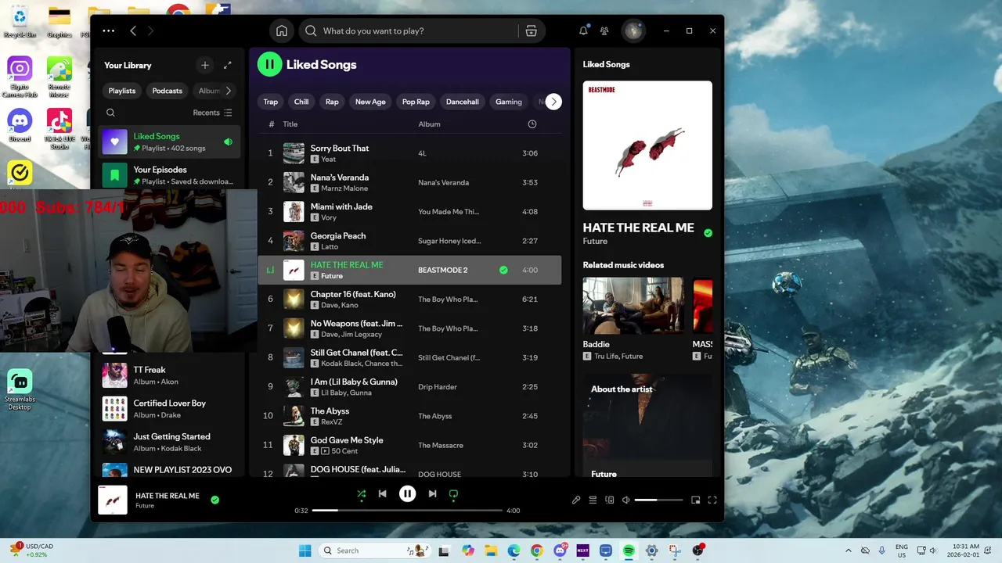Select Georgia Peach song row
The height and width of the screenshot is (563, 1002).
[x=409, y=241]
